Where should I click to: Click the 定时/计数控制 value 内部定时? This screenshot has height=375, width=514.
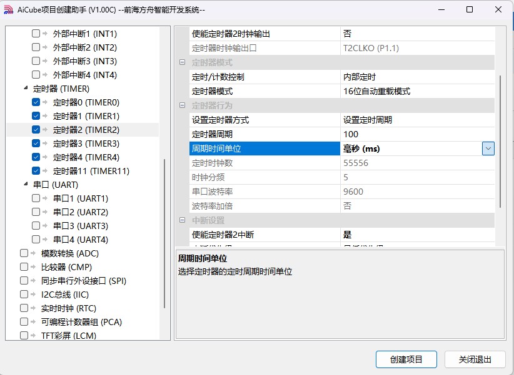coord(417,77)
